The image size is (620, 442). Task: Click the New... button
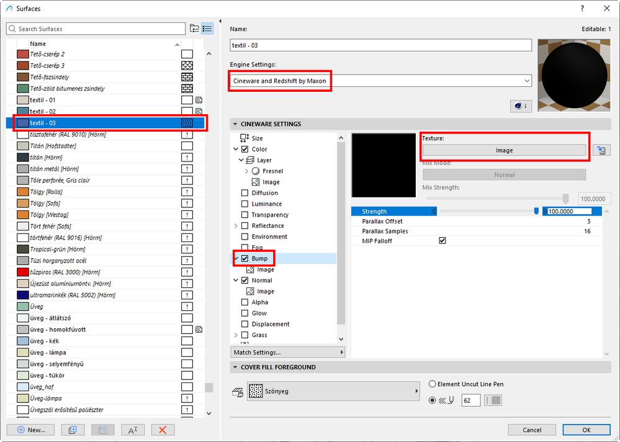(x=30, y=430)
